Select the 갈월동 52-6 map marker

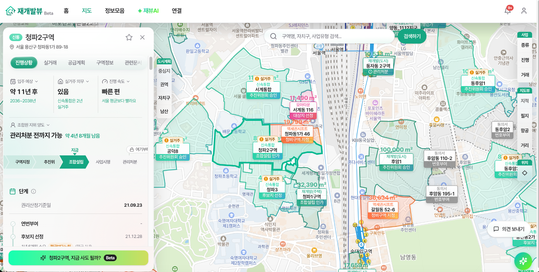[x=383, y=210]
